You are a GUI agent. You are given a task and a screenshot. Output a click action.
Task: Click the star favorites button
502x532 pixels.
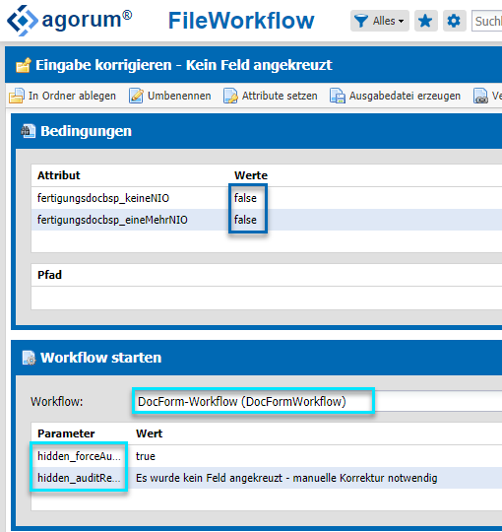click(426, 21)
